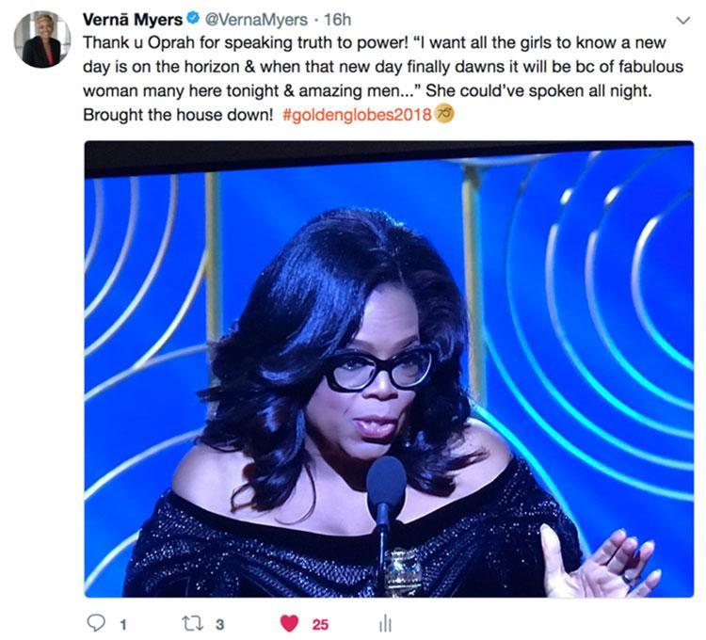This screenshot has height=640, width=706.
Task: Visit the @VernaMyers handle
Action: (257, 20)
